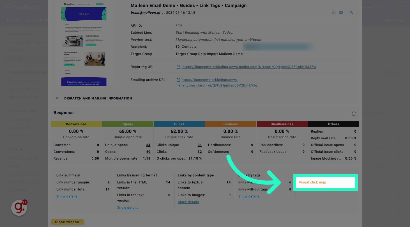
Task: Click the 62.00 % unique click rate value
Action: point(179,131)
